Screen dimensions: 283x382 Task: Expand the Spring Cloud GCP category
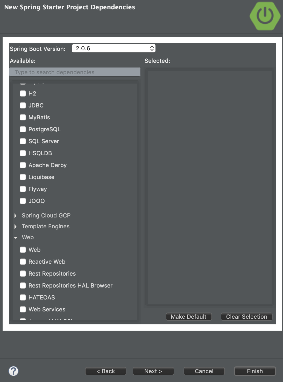click(16, 216)
